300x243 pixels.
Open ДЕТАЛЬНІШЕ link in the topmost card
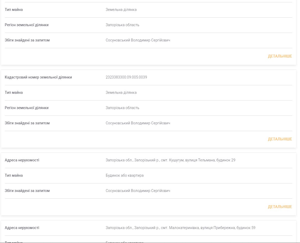[280, 56]
